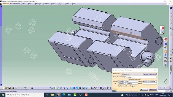Open the Edition menu
This screenshot has width=173, height=97.
pos(30,4)
